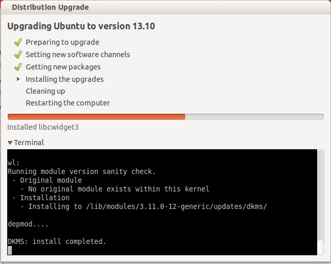Viewport: 331px width, 264px height.
Task: Click the 'DKMS: install completed.' terminal line
Action: 57,241
